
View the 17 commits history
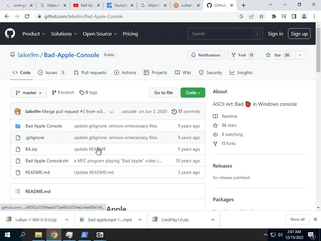pos(186,112)
